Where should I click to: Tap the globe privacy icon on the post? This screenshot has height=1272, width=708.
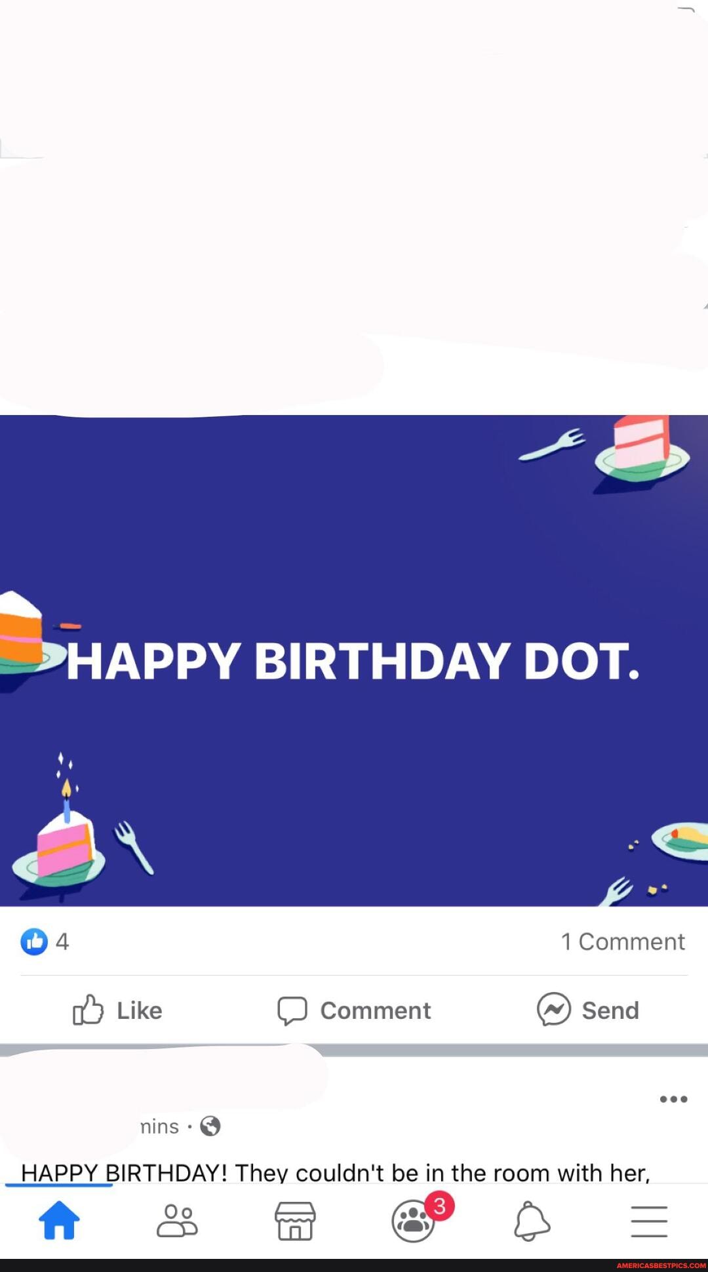210,1126
